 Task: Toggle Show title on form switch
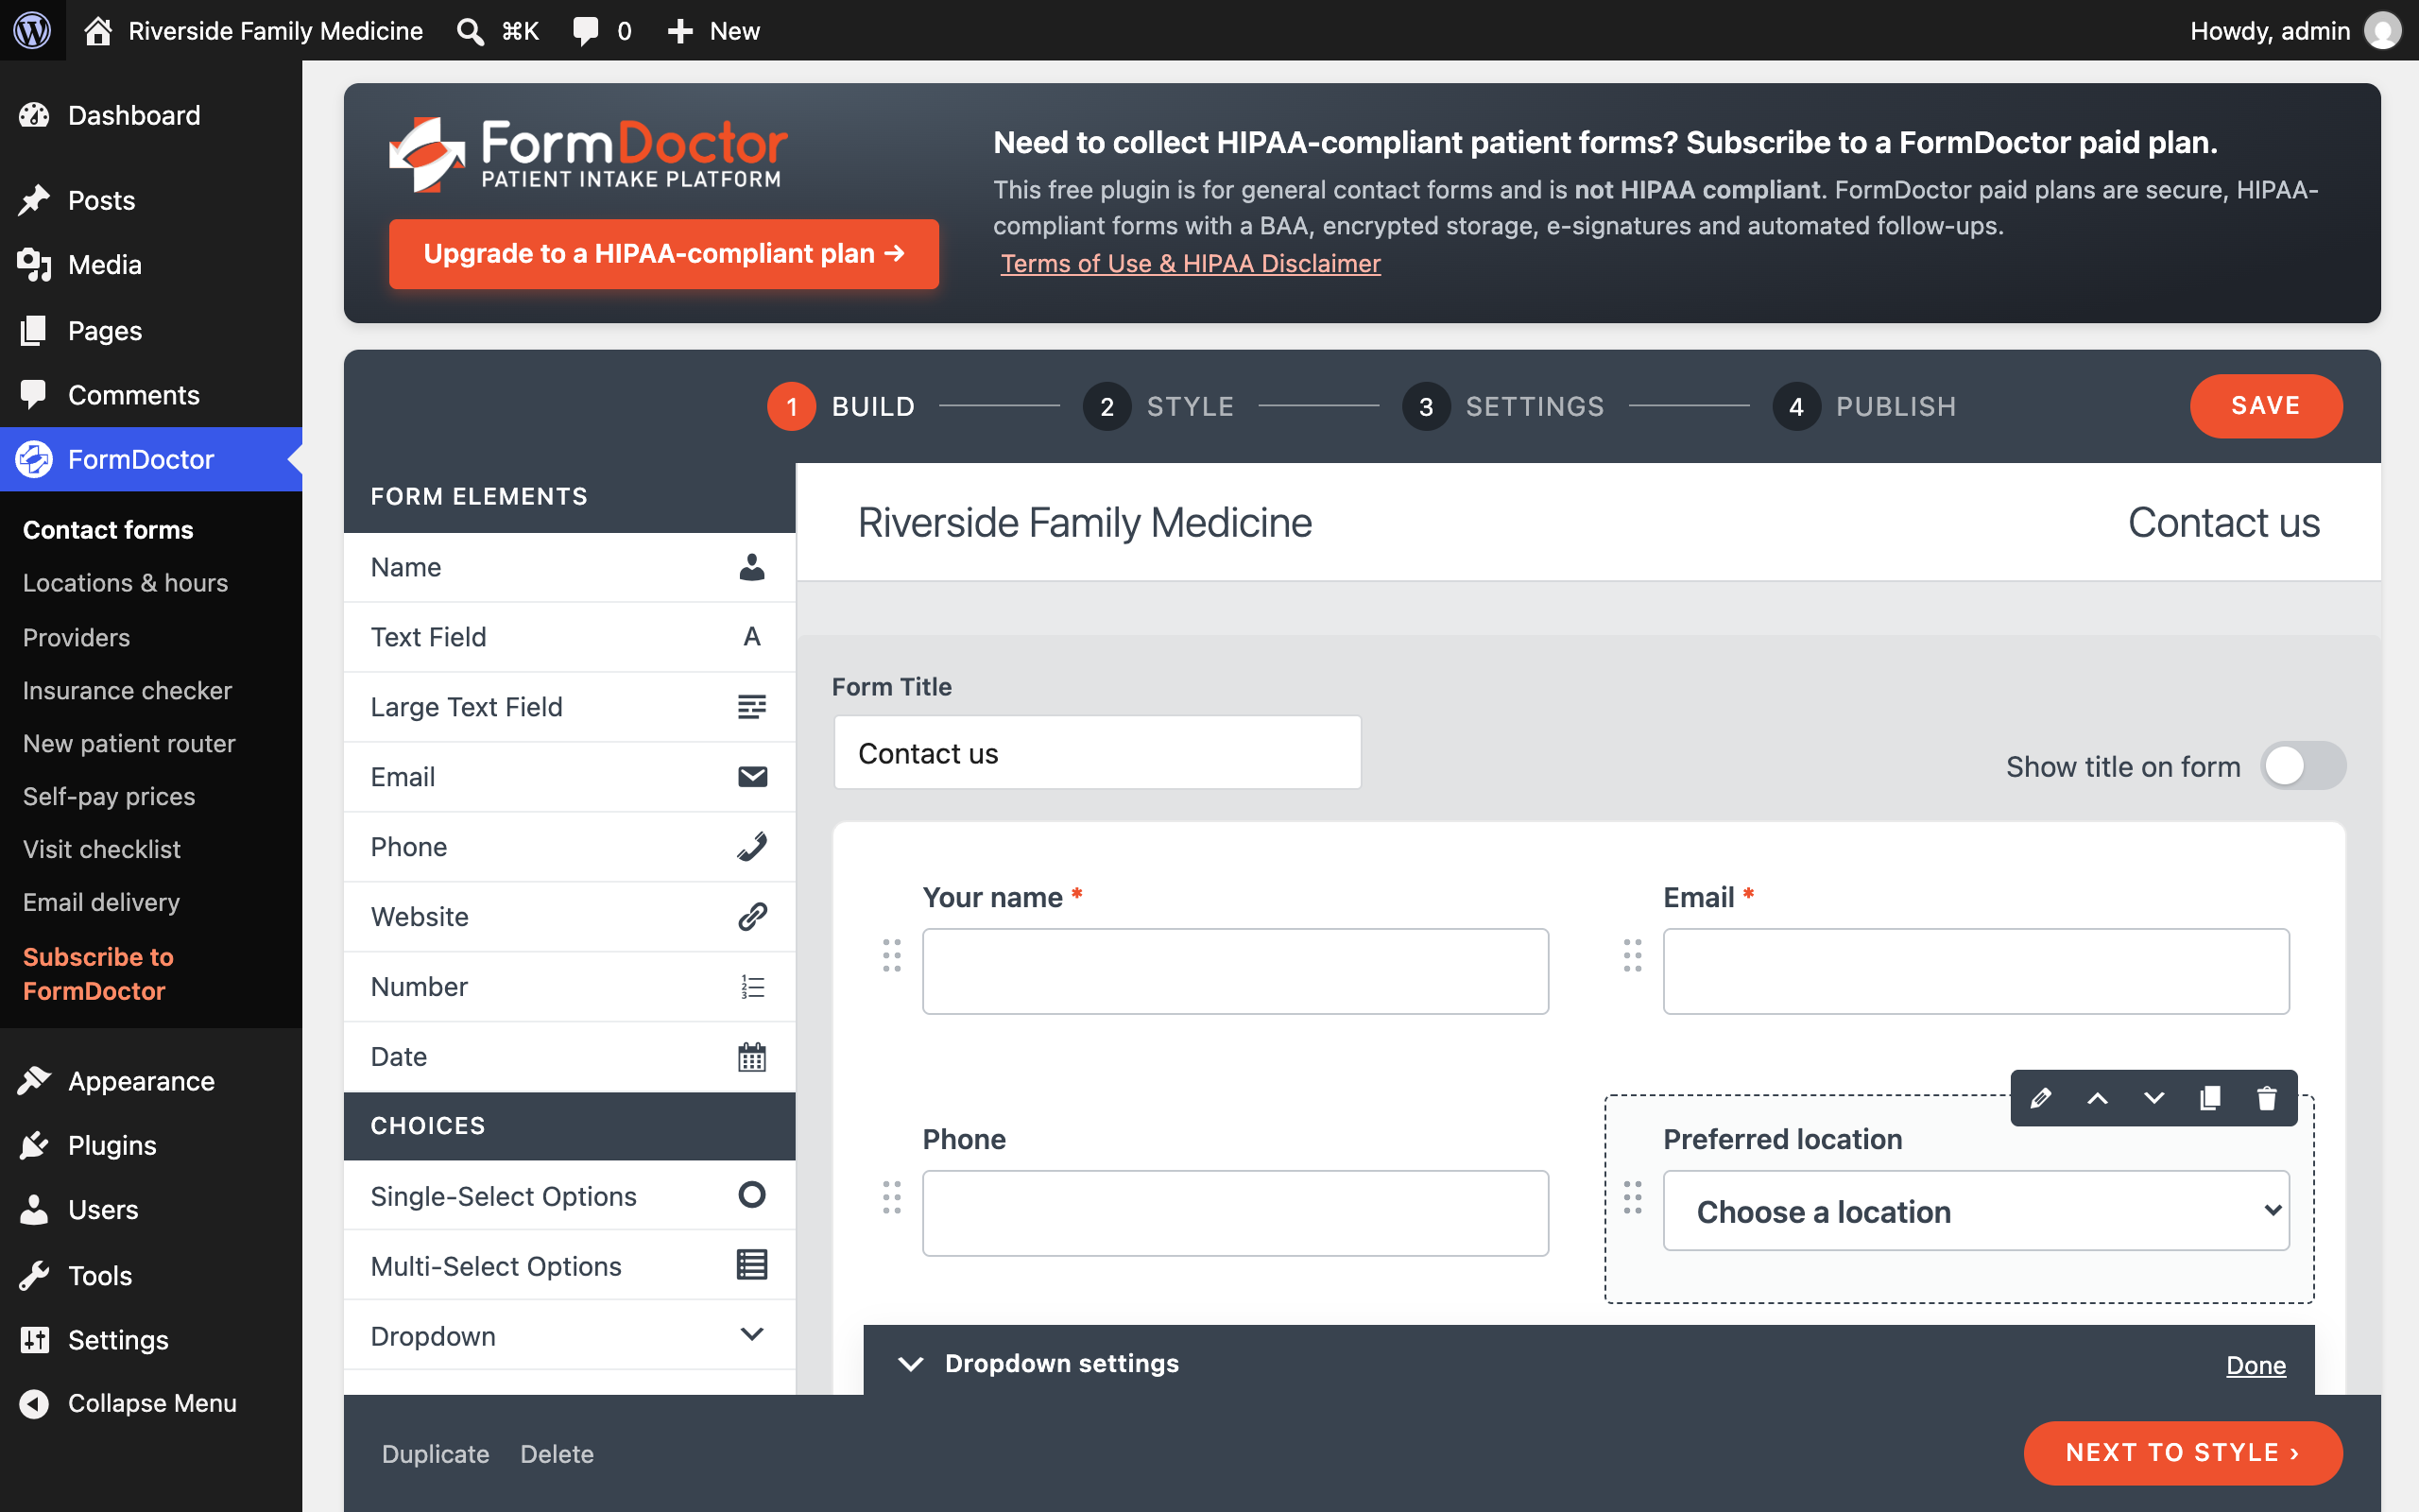[2303, 766]
